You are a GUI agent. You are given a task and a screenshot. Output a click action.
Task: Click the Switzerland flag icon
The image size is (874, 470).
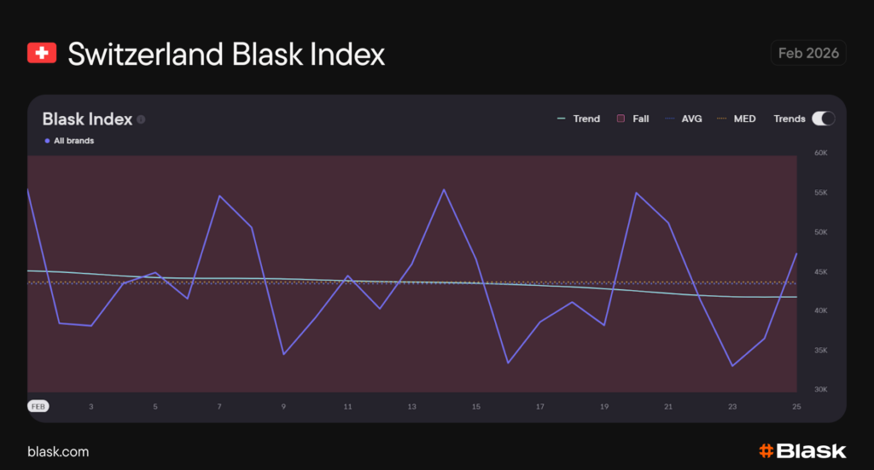tap(42, 54)
